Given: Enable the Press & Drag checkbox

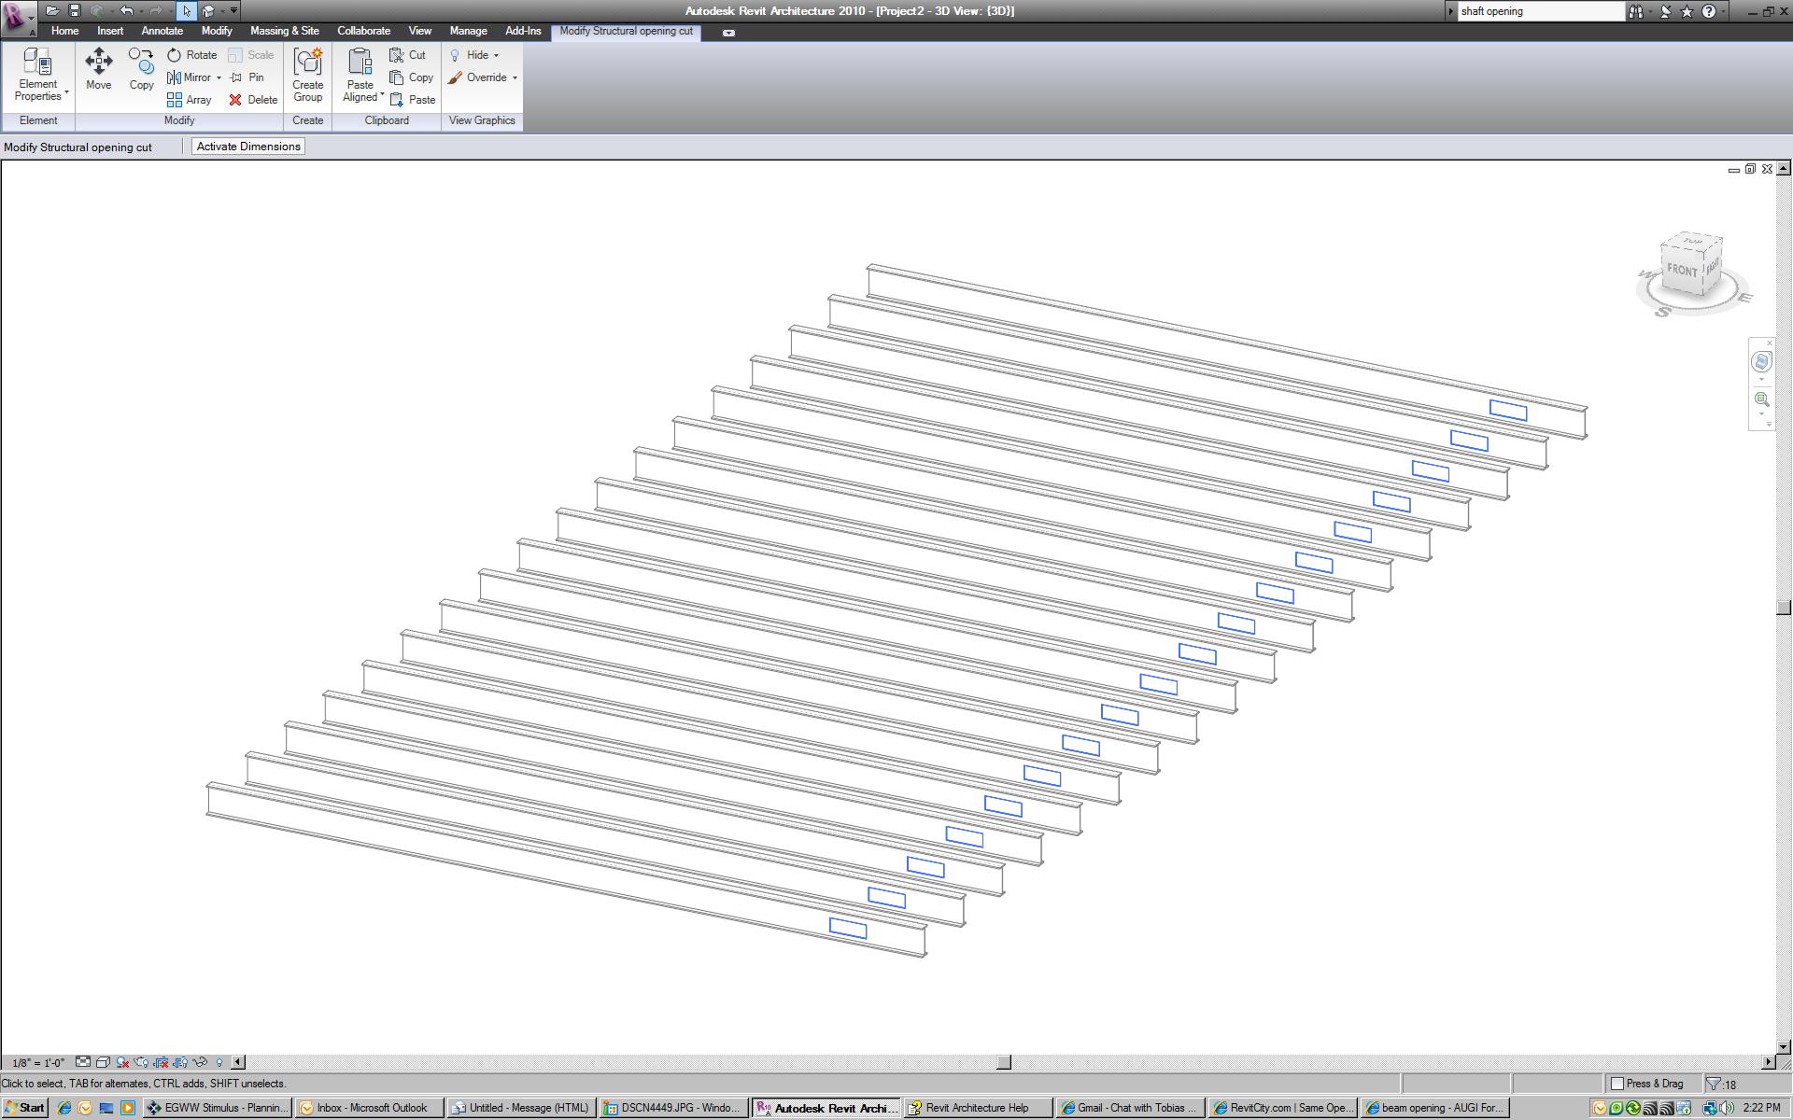Looking at the screenshot, I should point(1617,1084).
